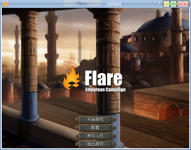Open the window menu via flame icon

click(5, 4)
